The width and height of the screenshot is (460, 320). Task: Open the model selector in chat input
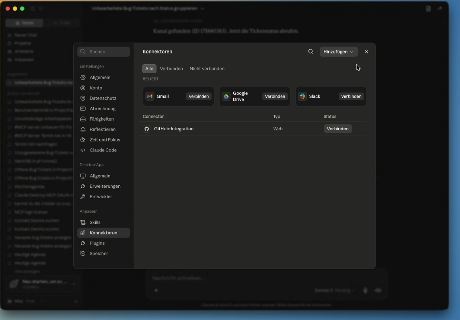(335, 290)
